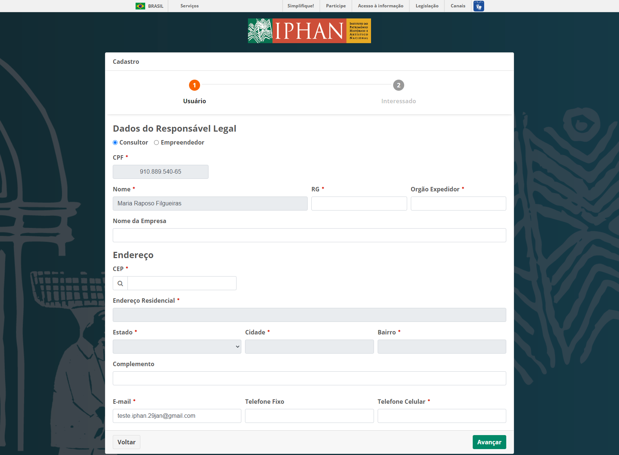Click the Avançar button
The width and height of the screenshot is (619, 455).
489,442
